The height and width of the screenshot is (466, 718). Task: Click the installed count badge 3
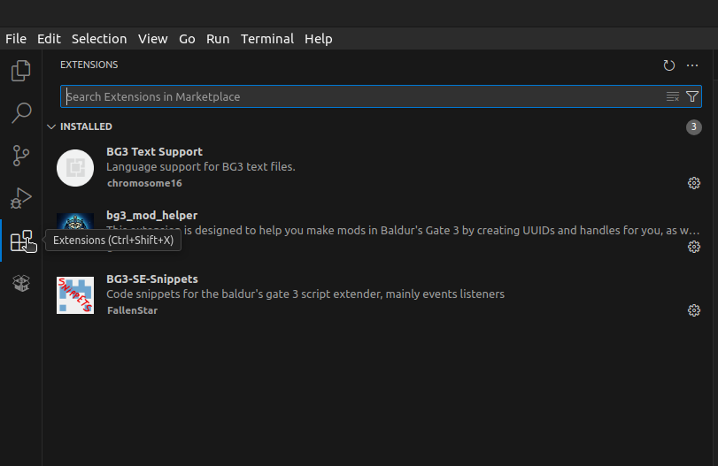click(694, 126)
